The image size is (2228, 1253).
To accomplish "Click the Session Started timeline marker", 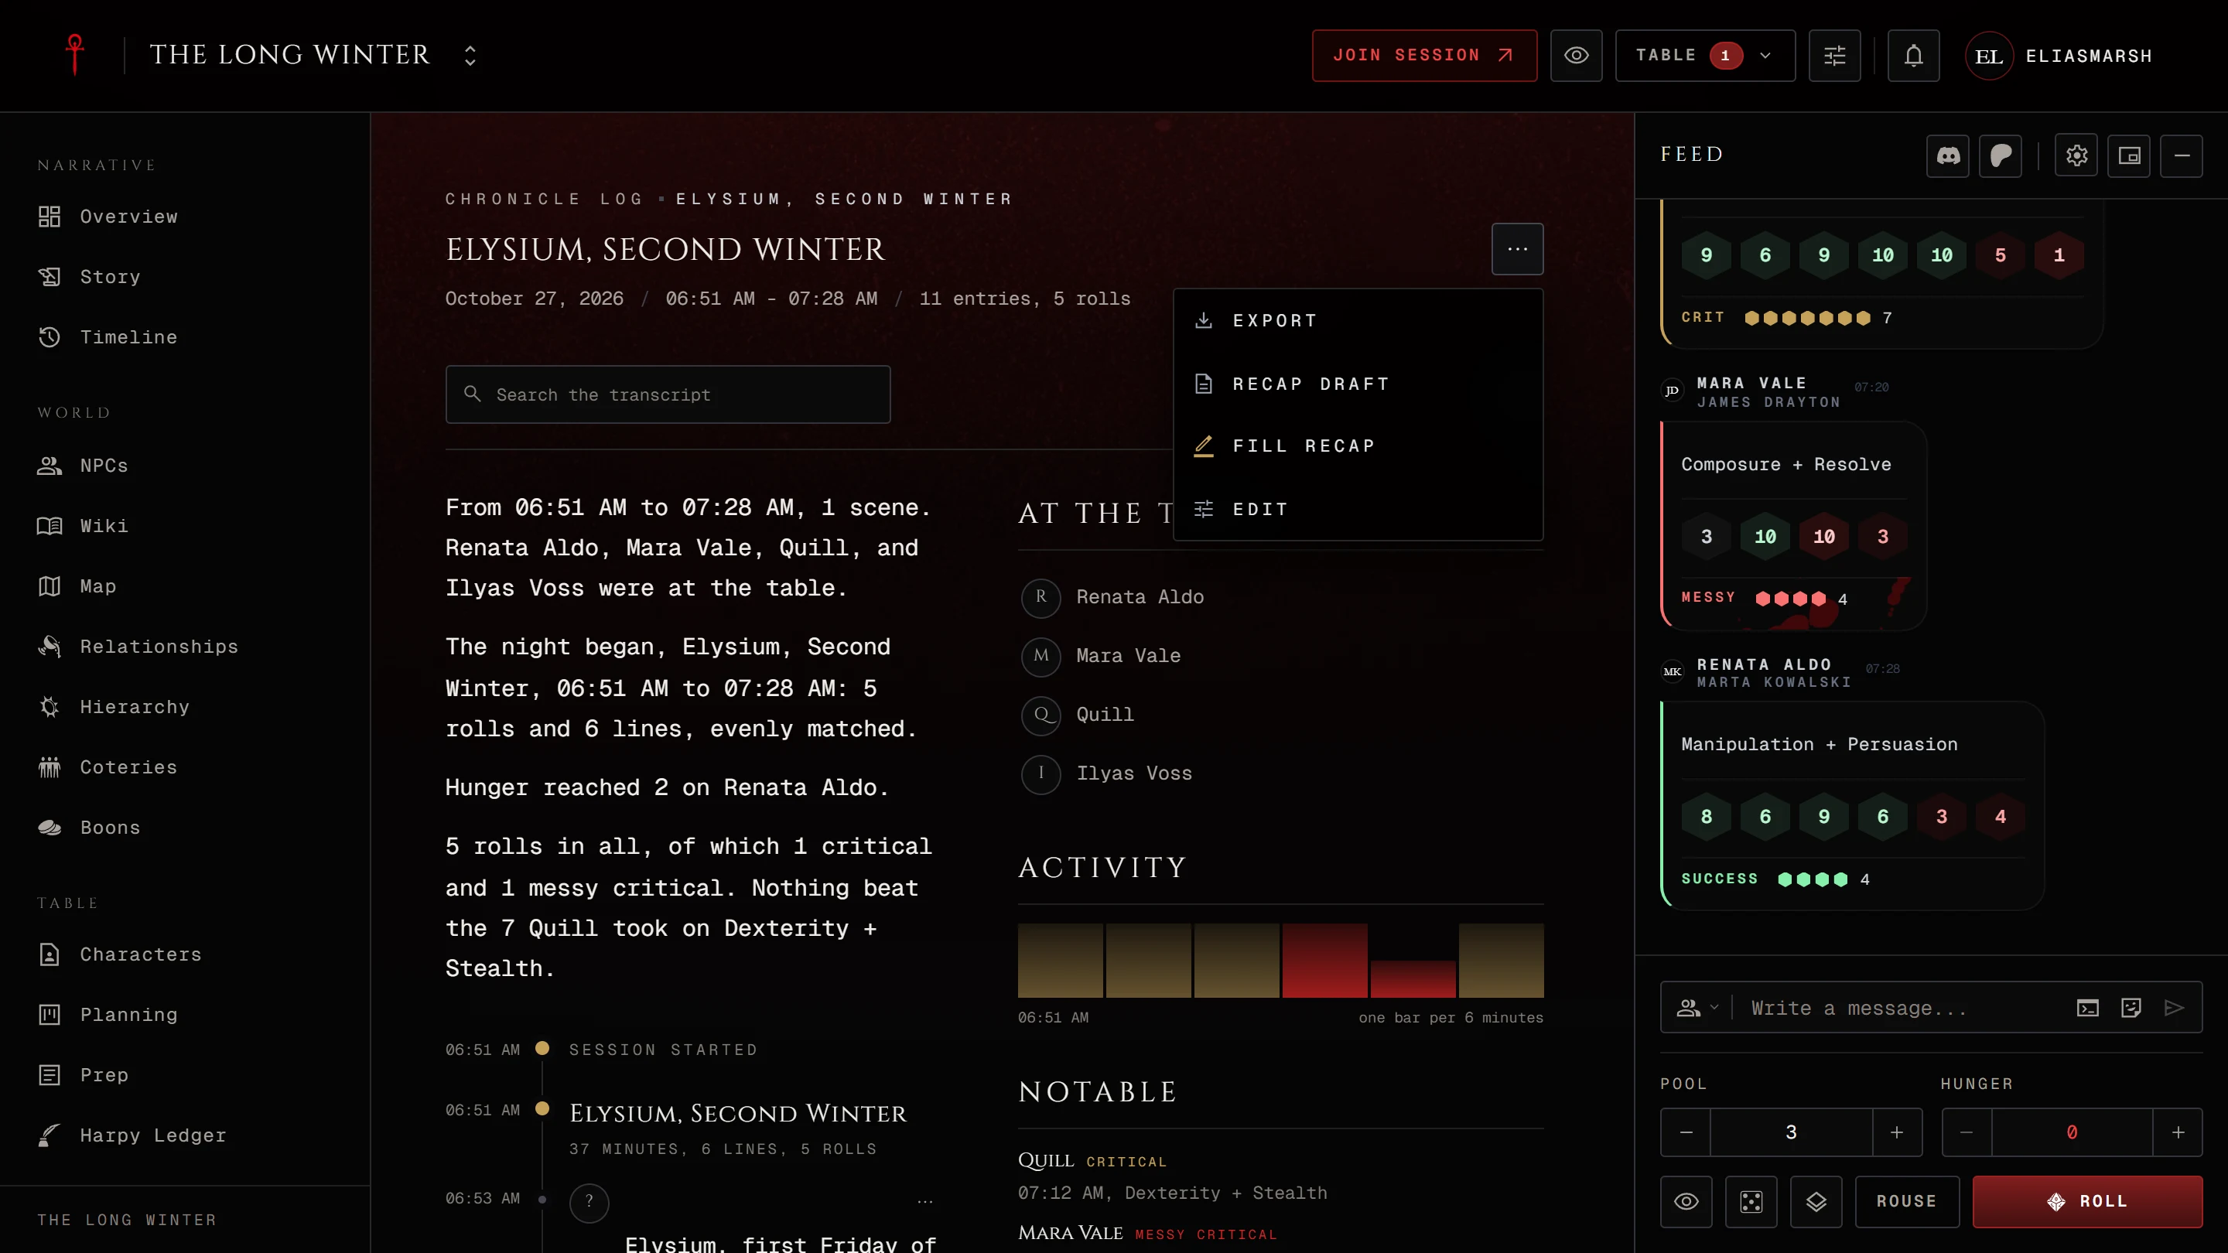I will (542, 1048).
